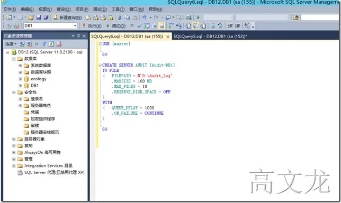Screen dimensions: 341x203
Task: Close the SQLQuery6.sql tab
Action: 168,36
